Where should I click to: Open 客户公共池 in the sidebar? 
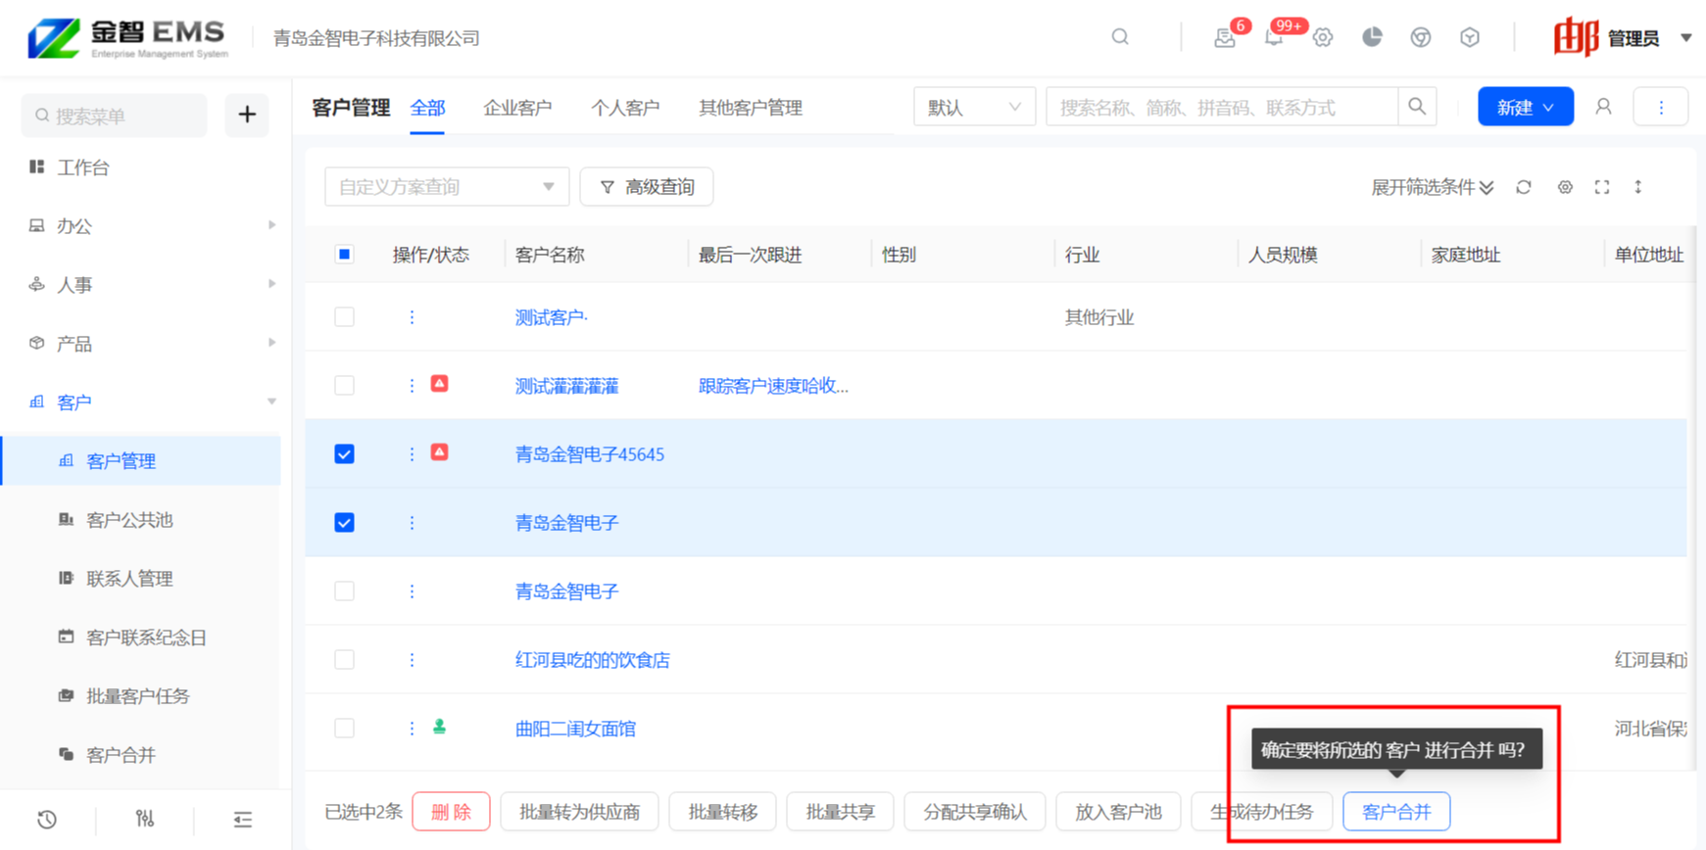129,520
